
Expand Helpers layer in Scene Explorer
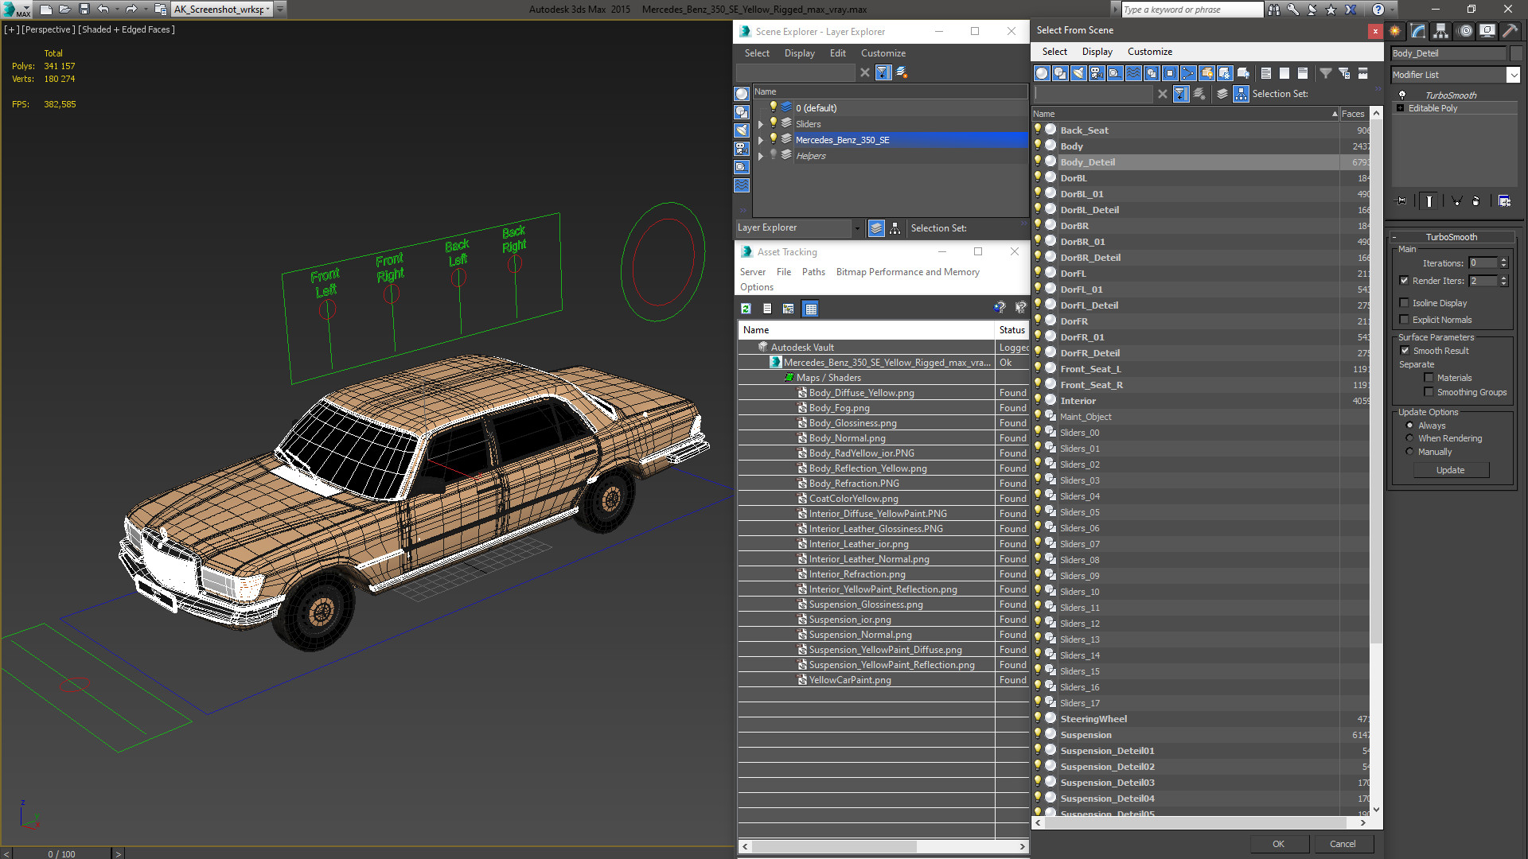point(761,156)
